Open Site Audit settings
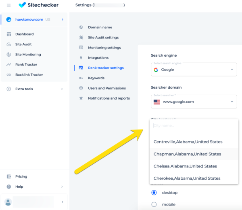This screenshot has height=210, width=242. pos(103,38)
